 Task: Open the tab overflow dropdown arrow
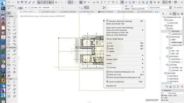tap(160, 12)
